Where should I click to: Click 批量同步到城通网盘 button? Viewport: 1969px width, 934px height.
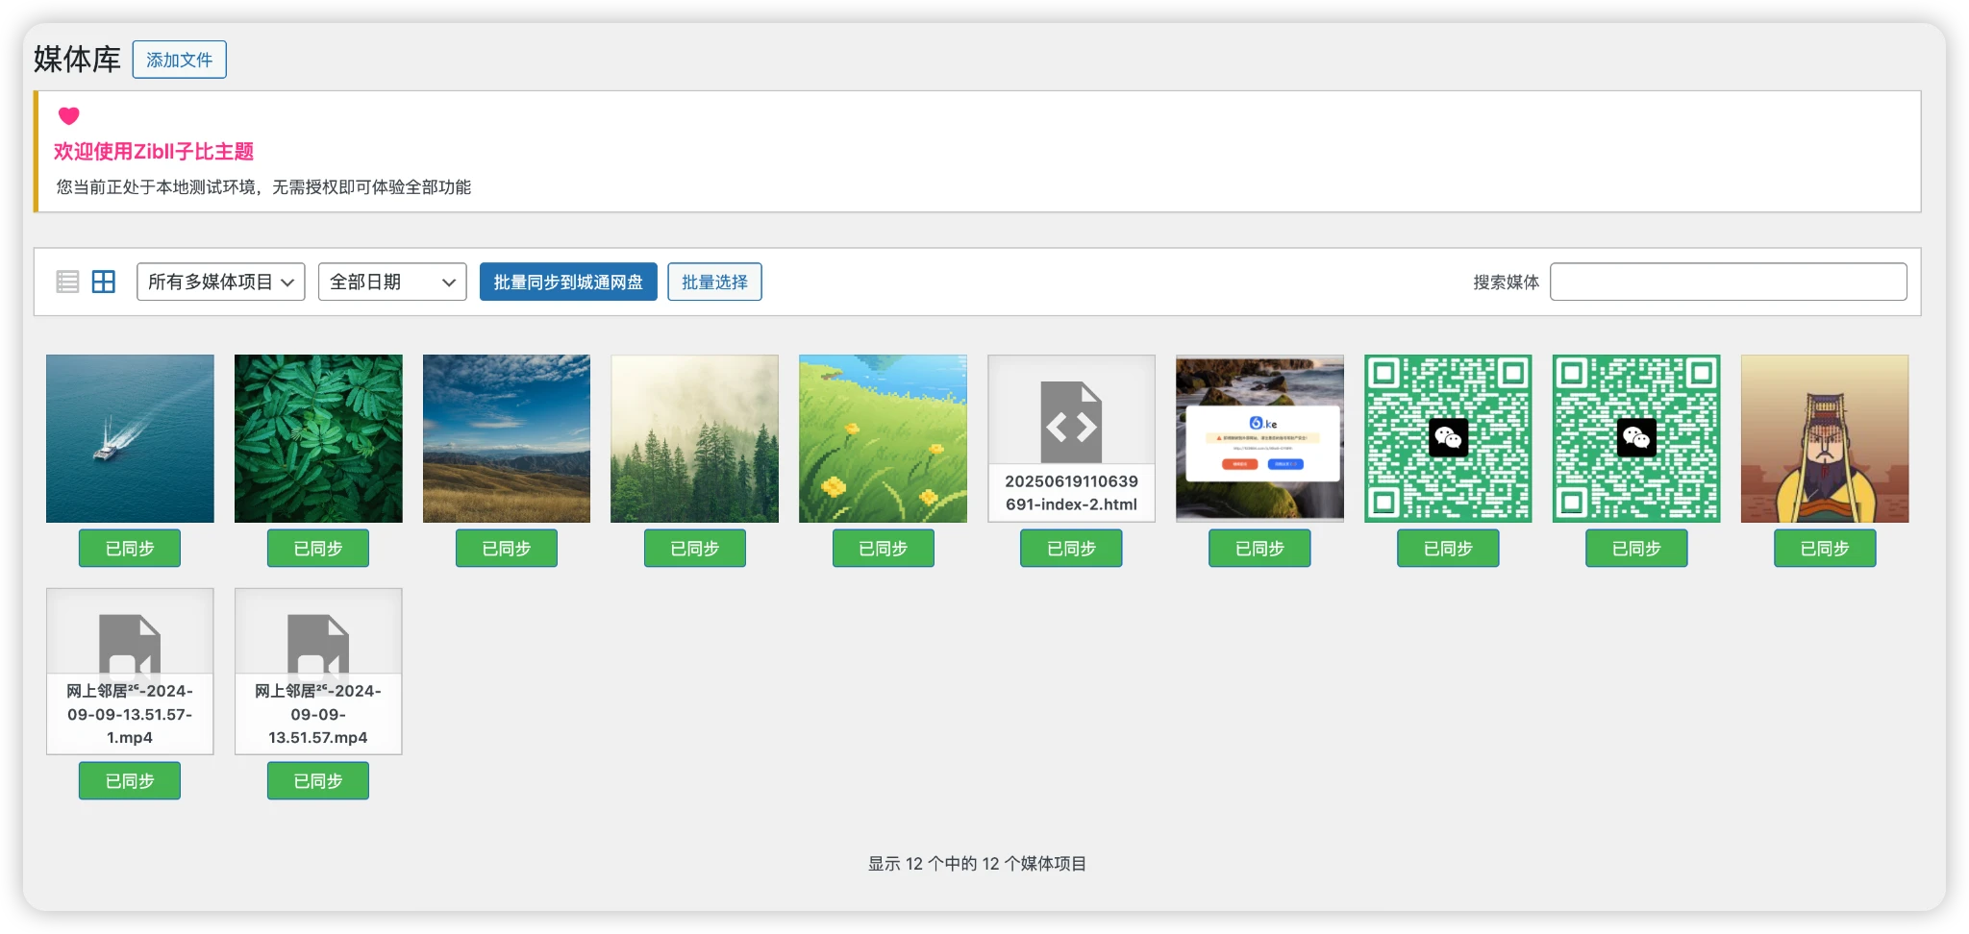coord(568,282)
